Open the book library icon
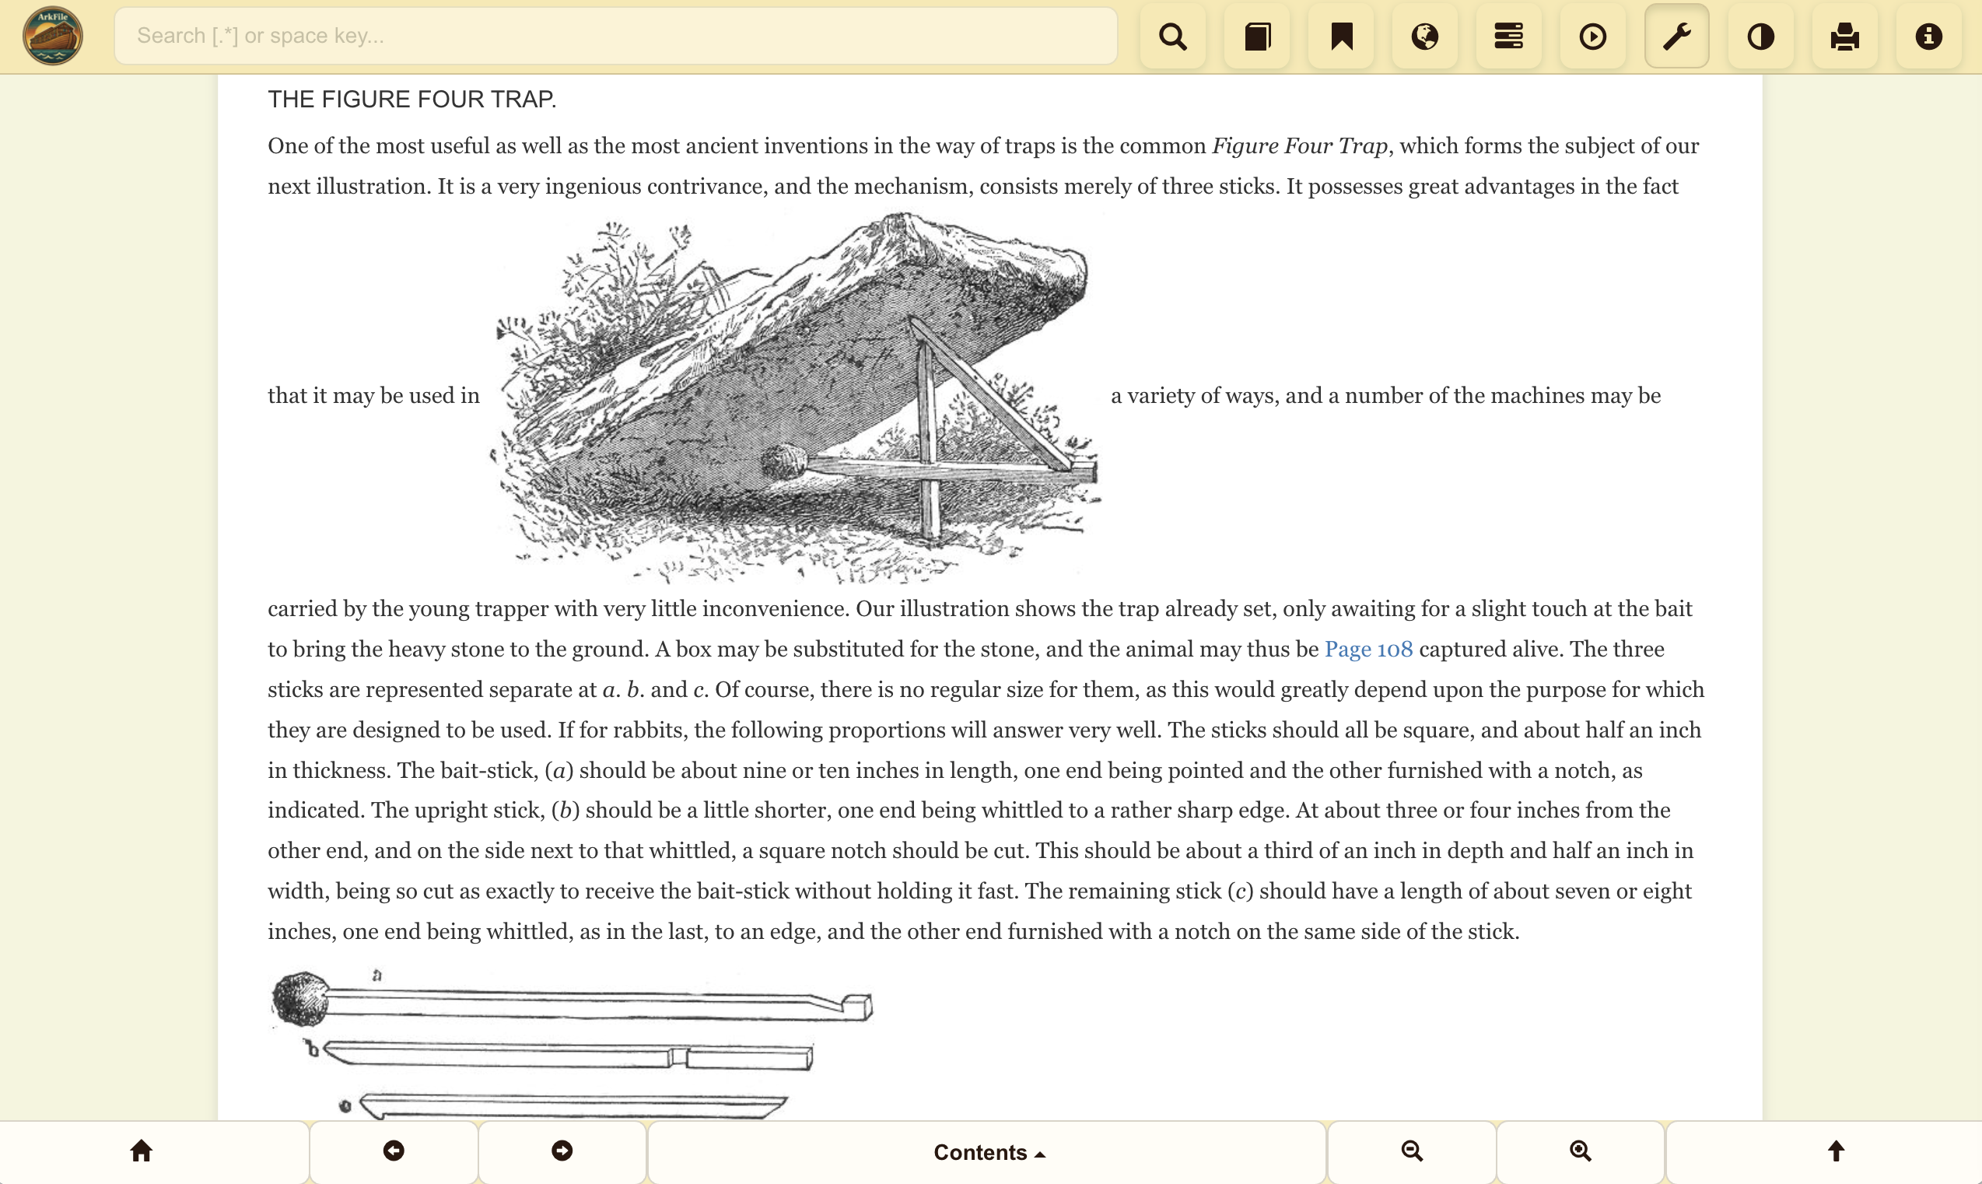1982x1184 pixels. (1257, 37)
